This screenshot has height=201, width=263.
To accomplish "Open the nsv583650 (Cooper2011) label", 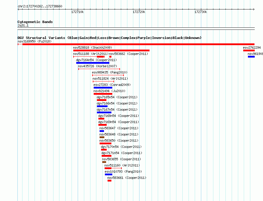I will pos(119,140).
